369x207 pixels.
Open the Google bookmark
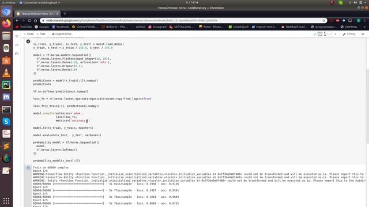42,27
